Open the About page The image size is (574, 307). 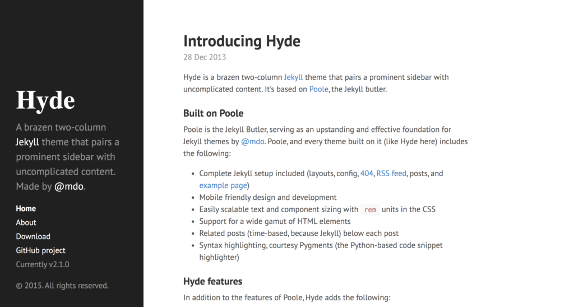(26, 222)
